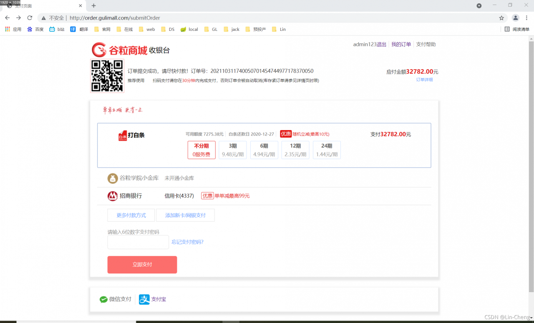Select the 3期 installment option
Image resolution: width=534 pixels, height=323 pixels.
[x=233, y=150]
